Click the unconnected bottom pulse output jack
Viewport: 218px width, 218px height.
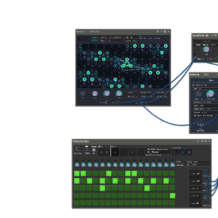(x=206, y=201)
